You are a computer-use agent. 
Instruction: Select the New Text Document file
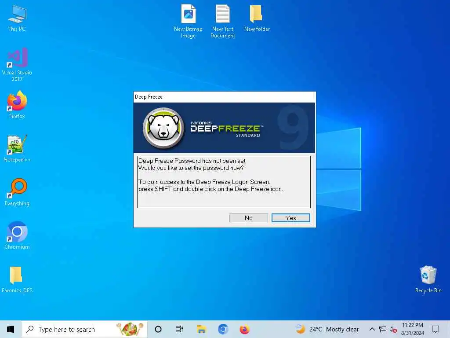coord(223,21)
